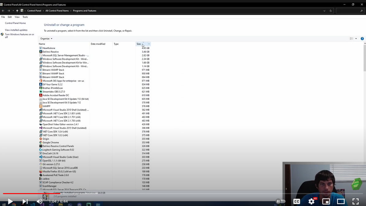
Task: Open the File menu
Action: [x=3, y=17]
